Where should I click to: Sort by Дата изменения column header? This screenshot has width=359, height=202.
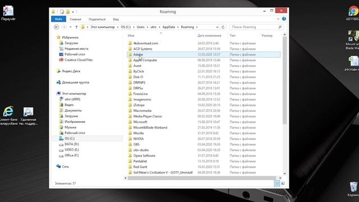[209, 35]
